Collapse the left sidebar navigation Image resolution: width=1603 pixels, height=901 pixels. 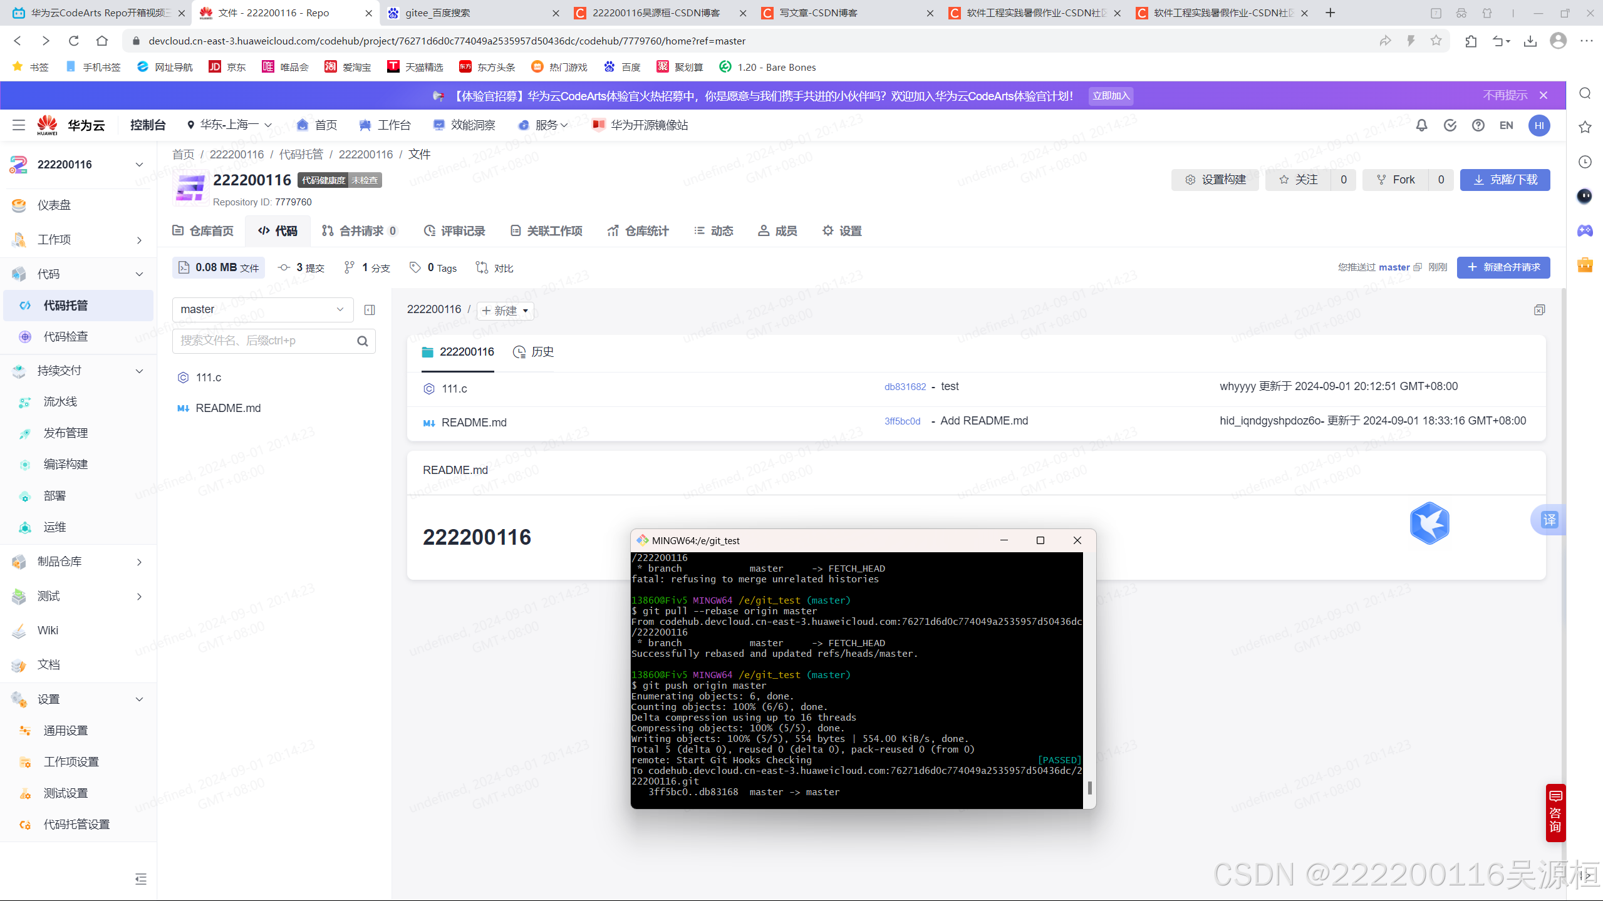tap(141, 879)
